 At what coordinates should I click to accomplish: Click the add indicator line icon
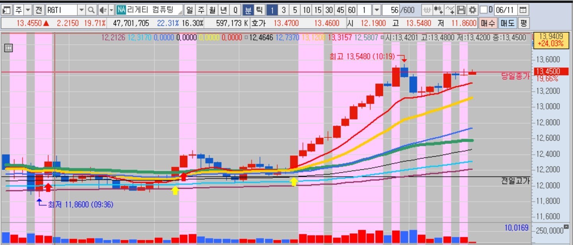(450, 10)
